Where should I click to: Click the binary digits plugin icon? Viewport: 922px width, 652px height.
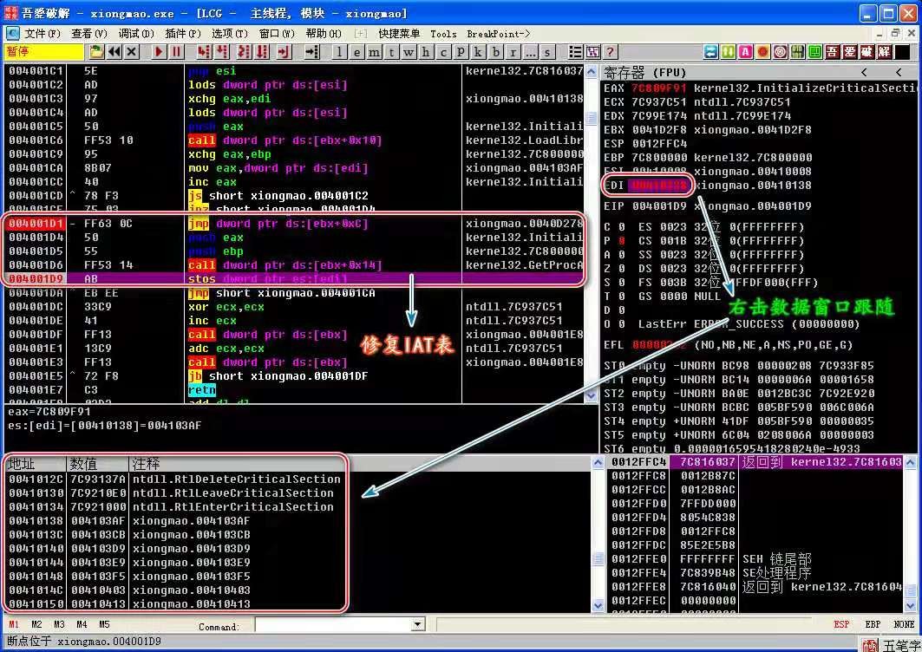[x=797, y=52]
